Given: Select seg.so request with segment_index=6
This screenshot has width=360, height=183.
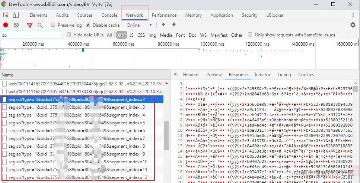Looking at the screenshot, I should tap(83, 131).
